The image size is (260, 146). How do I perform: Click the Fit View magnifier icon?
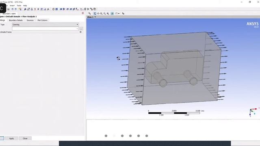(x=108, y=13)
